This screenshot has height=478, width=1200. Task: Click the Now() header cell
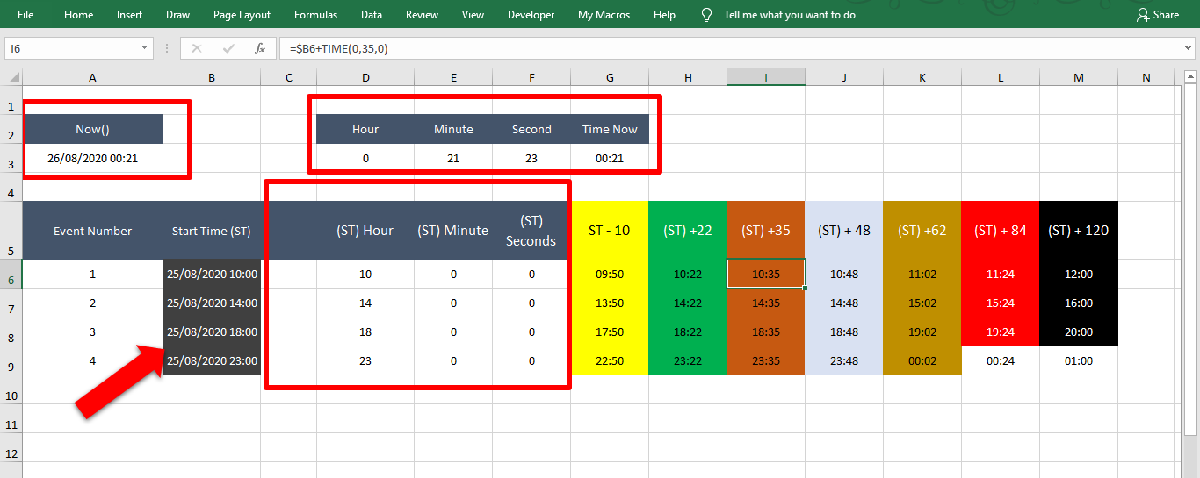pyautogui.click(x=92, y=129)
